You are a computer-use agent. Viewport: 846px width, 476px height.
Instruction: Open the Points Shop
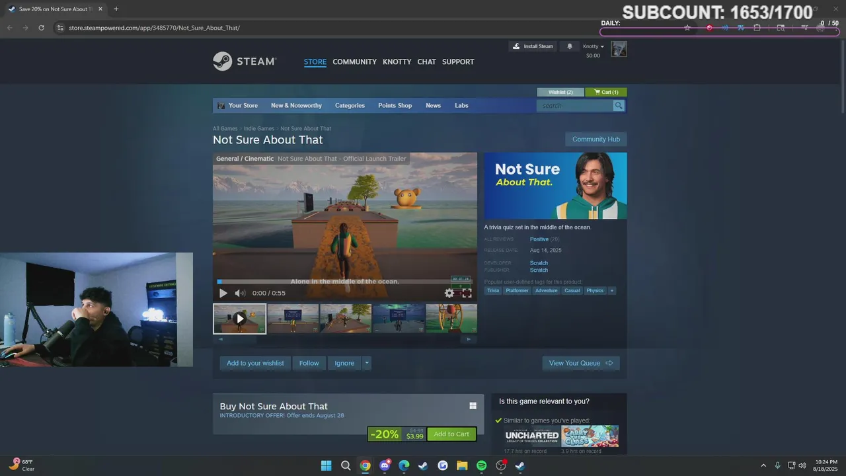click(395, 106)
